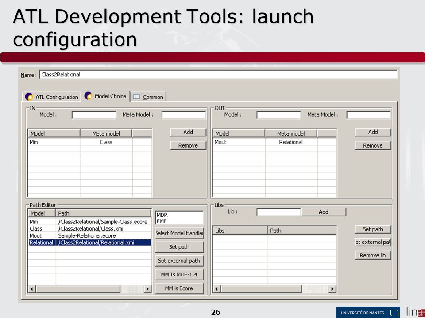Click the Remove lib button
425x318 pixels.
[373, 255]
